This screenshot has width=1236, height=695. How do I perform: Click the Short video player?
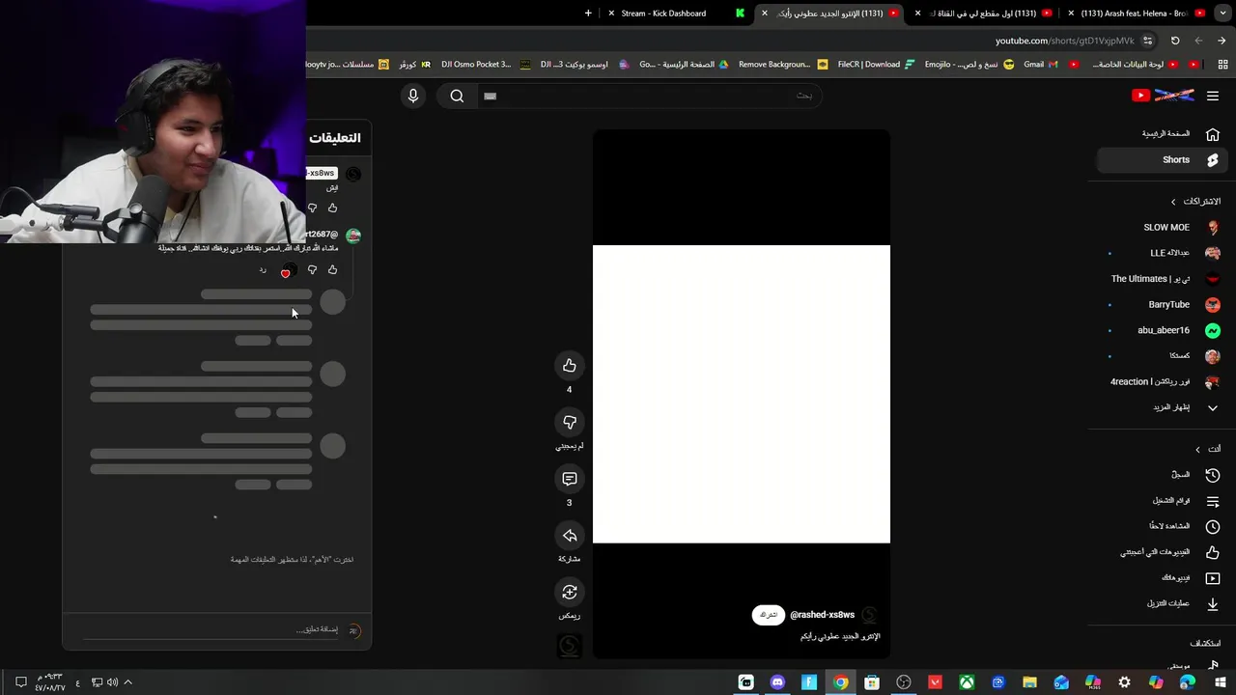tap(742, 394)
